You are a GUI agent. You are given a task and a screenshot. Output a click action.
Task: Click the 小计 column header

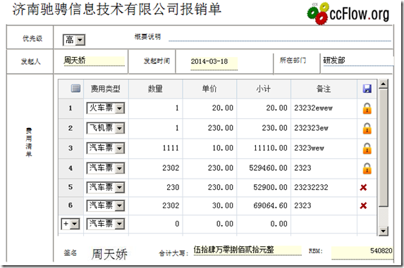pyautogui.click(x=264, y=89)
